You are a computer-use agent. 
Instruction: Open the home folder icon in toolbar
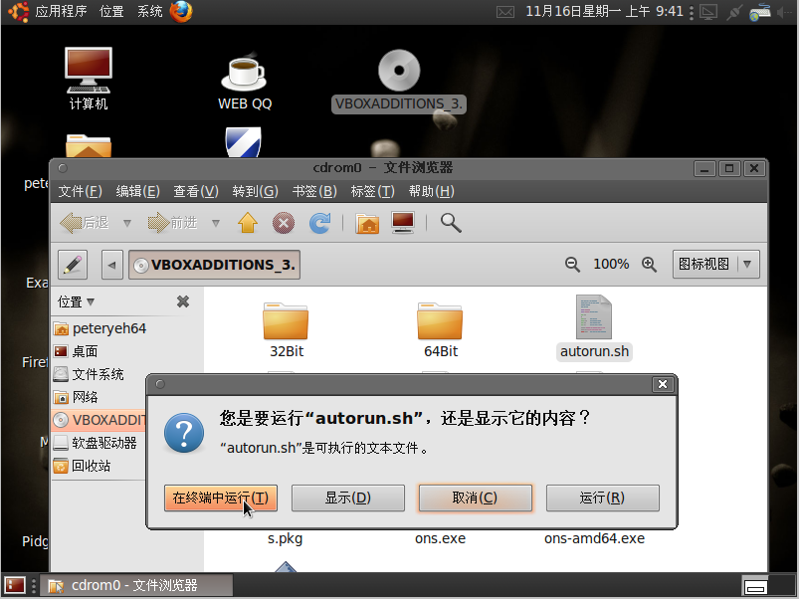[x=367, y=223]
